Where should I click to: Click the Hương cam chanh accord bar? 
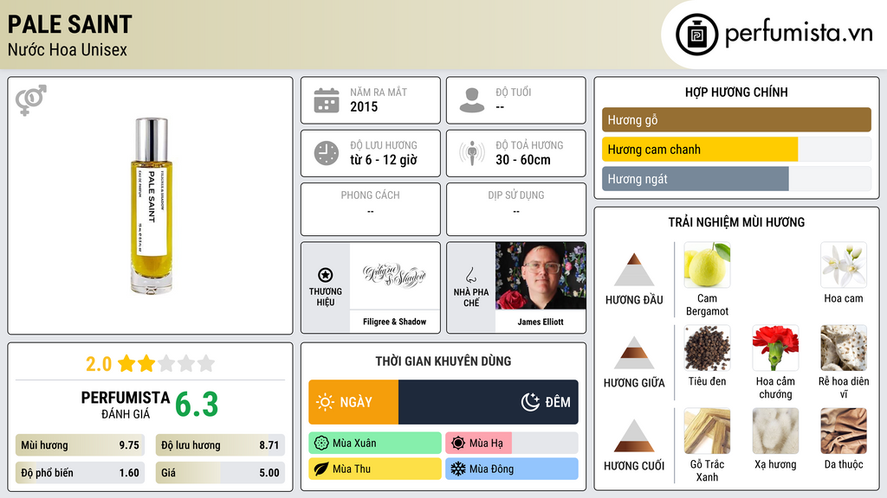[736, 149]
